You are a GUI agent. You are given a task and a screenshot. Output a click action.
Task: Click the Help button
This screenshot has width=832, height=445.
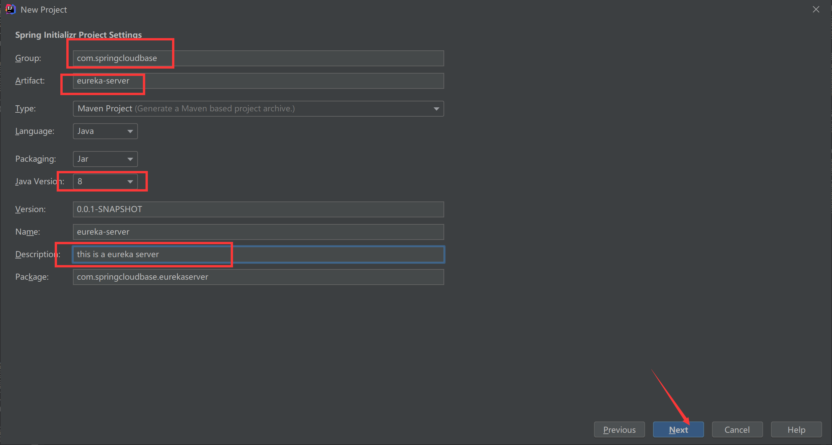(x=796, y=429)
